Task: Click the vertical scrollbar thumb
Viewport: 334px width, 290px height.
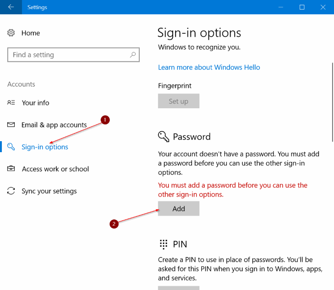Action: 333,102
